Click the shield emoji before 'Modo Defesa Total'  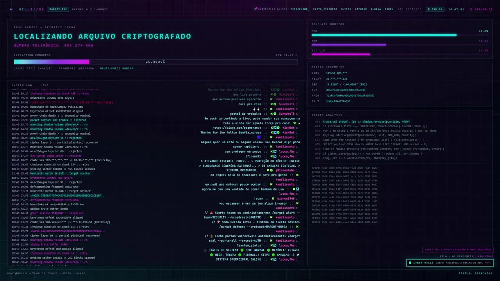tap(218, 222)
